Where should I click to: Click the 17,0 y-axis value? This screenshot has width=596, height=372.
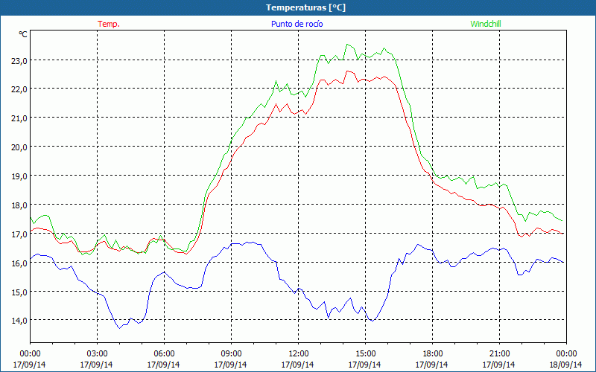[19, 234]
